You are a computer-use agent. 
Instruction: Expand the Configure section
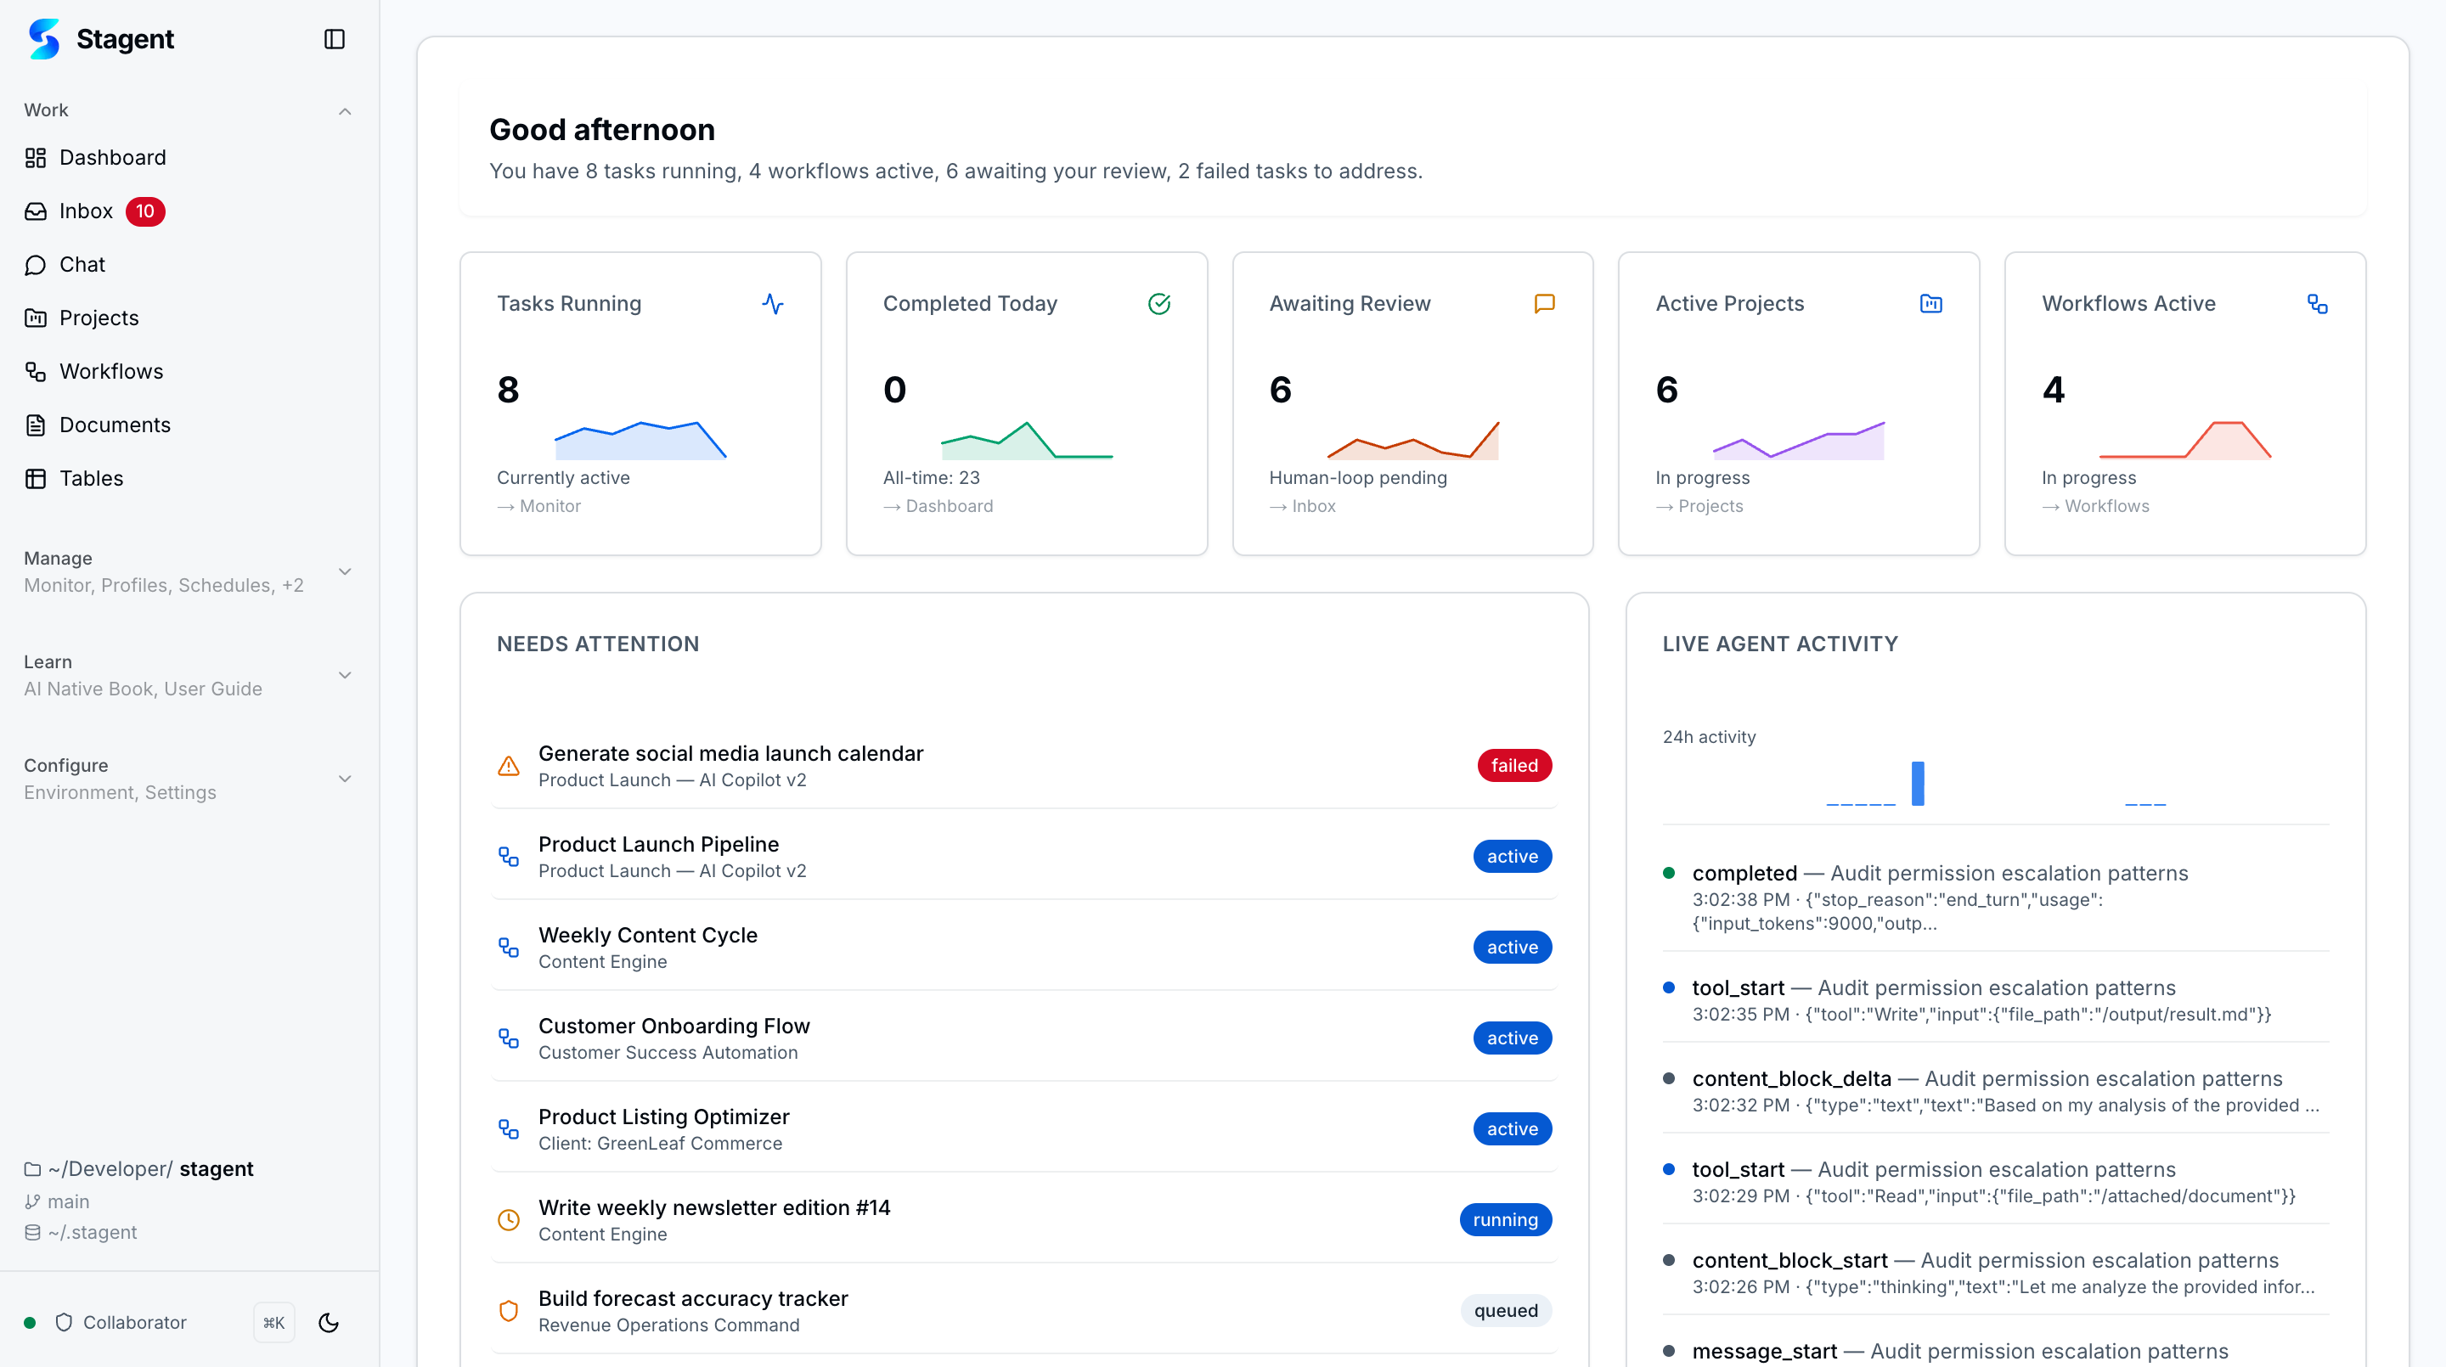click(345, 778)
